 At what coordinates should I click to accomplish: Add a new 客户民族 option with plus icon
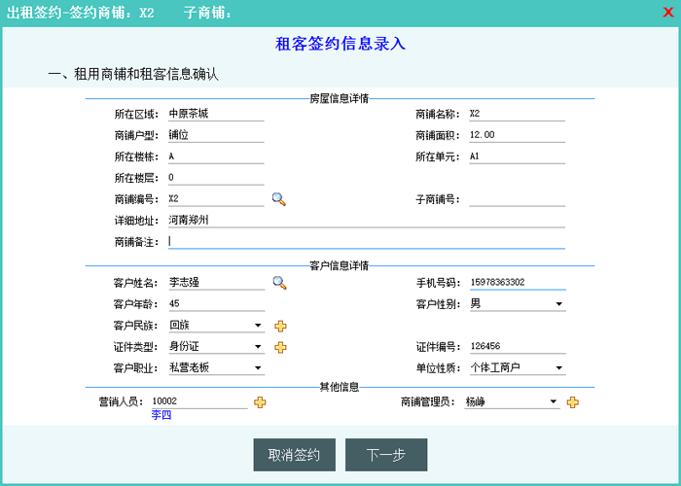pyautogui.click(x=281, y=326)
